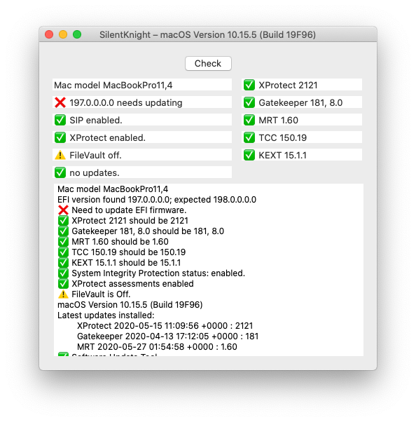Close the SilentKnight window
Image resolution: width=416 pixels, height=422 pixels.
click(x=49, y=34)
